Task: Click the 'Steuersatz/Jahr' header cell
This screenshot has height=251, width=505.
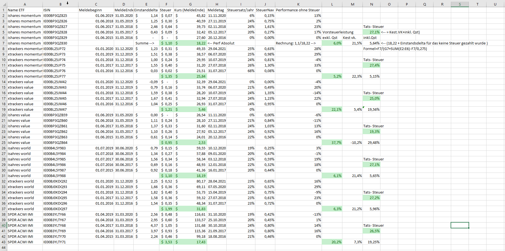Action: (x=241, y=10)
